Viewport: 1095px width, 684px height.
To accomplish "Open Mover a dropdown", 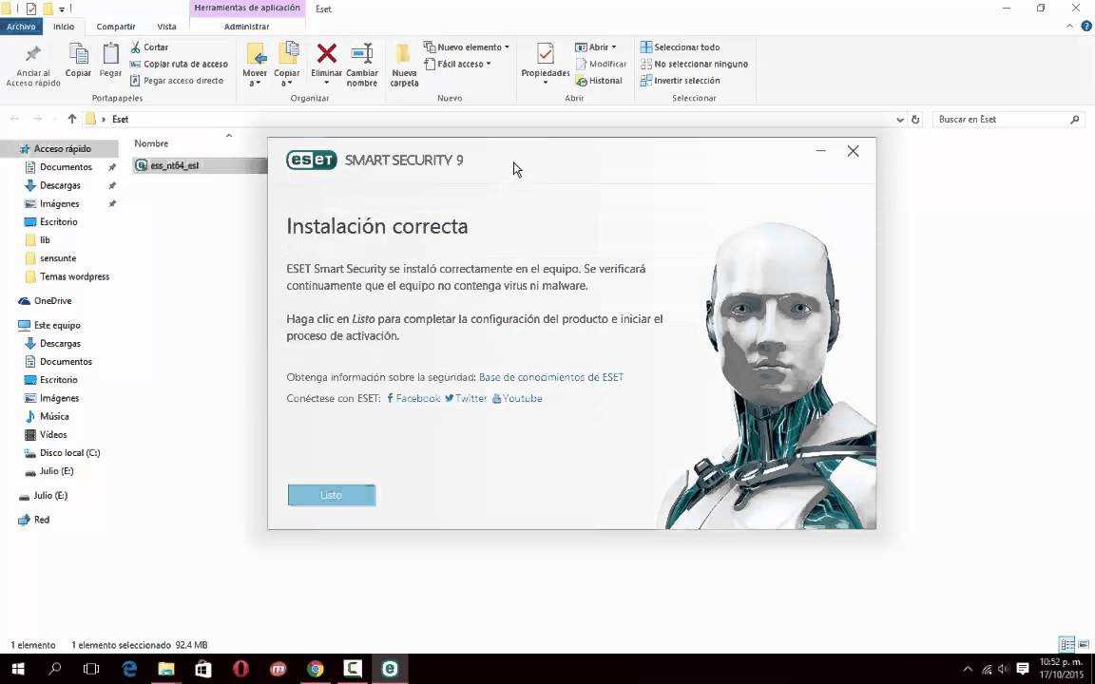I will [x=255, y=65].
